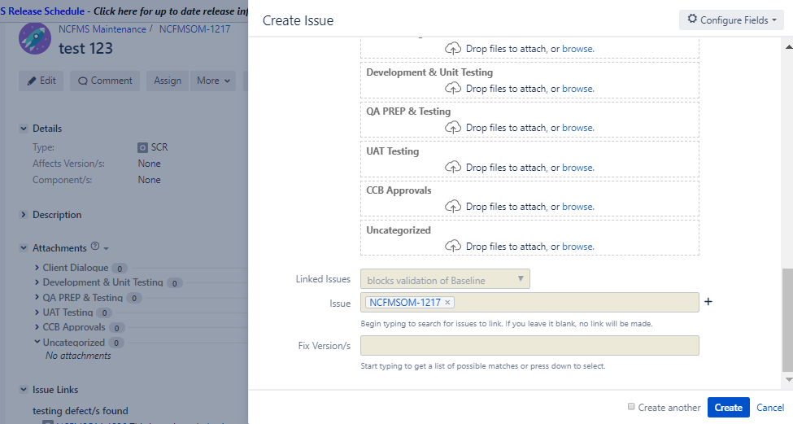Click the help question mark icon beside Attachments
This screenshot has height=424, width=793.
pos(95,247)
